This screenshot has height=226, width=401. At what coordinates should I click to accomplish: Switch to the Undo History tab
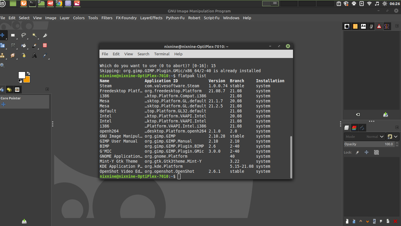(9, 90)
